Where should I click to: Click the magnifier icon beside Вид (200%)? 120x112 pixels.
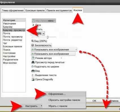tap(33, 41)
